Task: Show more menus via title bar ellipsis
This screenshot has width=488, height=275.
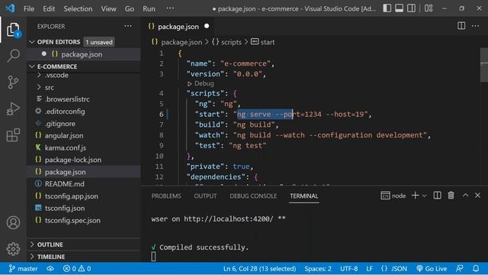Action: click(170, 8)
